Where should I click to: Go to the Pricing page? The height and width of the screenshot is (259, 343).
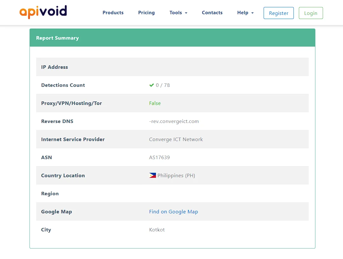pos(146,13)
